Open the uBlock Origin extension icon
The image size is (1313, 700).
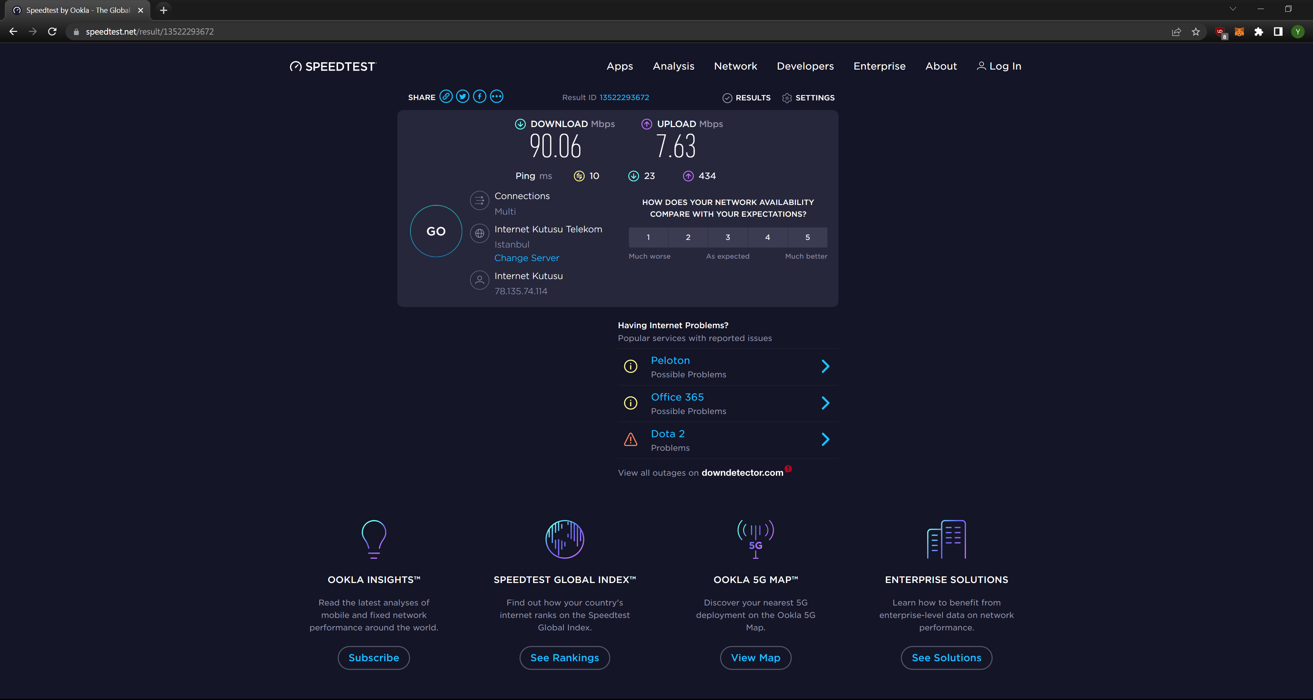(1221, 32)
